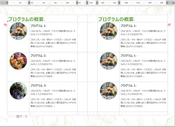Click the left page heading プログラムの概要
Screen dimensions: 175x127
tap(26, 19)
